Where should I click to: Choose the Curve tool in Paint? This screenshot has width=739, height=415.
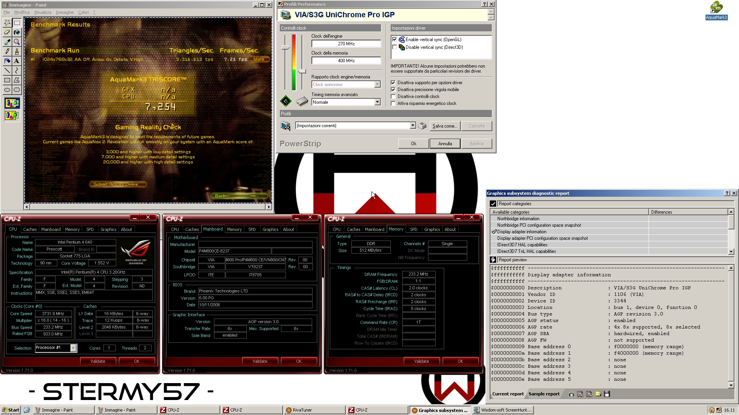point(17,71)
